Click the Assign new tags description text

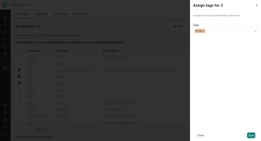tap(216, 16)
